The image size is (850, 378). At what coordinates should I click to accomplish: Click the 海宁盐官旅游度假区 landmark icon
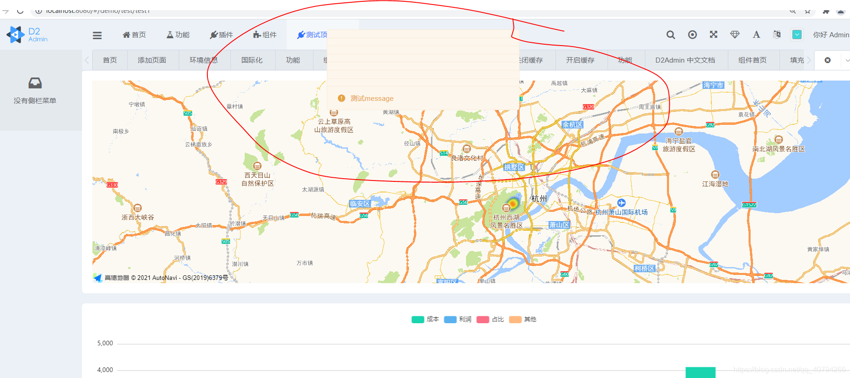(679, 131)
